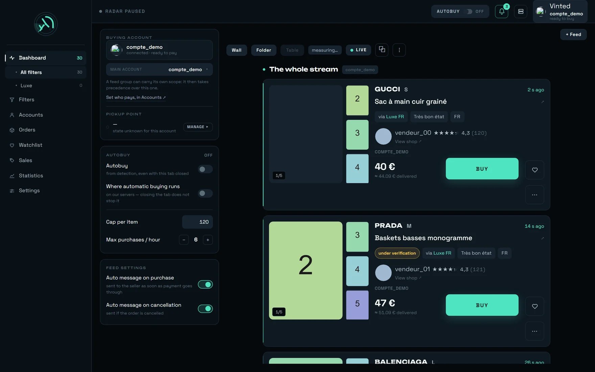
Task: Open the Main Account dropdown
Action: (x=159, y=69)
